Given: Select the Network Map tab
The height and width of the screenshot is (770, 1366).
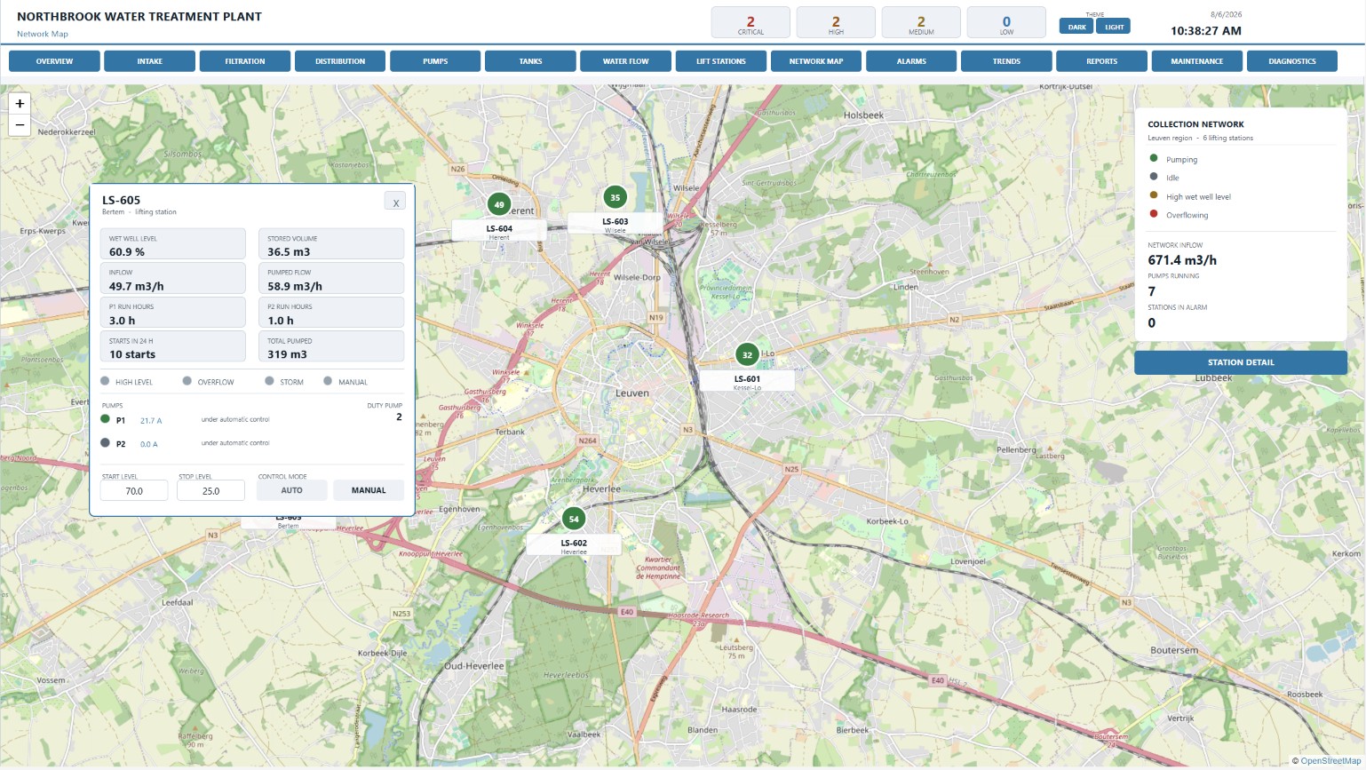Looking at the screenshot, I should pyautogui.click(x=816, y=61).
